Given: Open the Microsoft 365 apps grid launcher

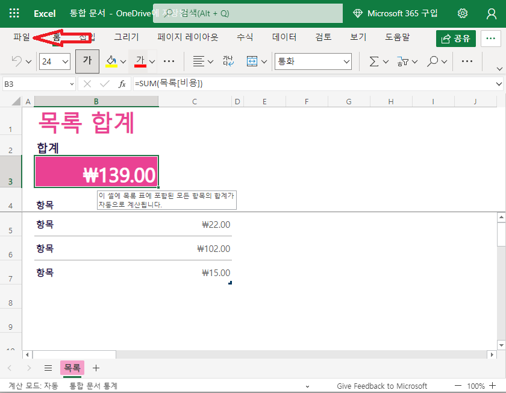Looking at the screenshot, I should 14,13.
